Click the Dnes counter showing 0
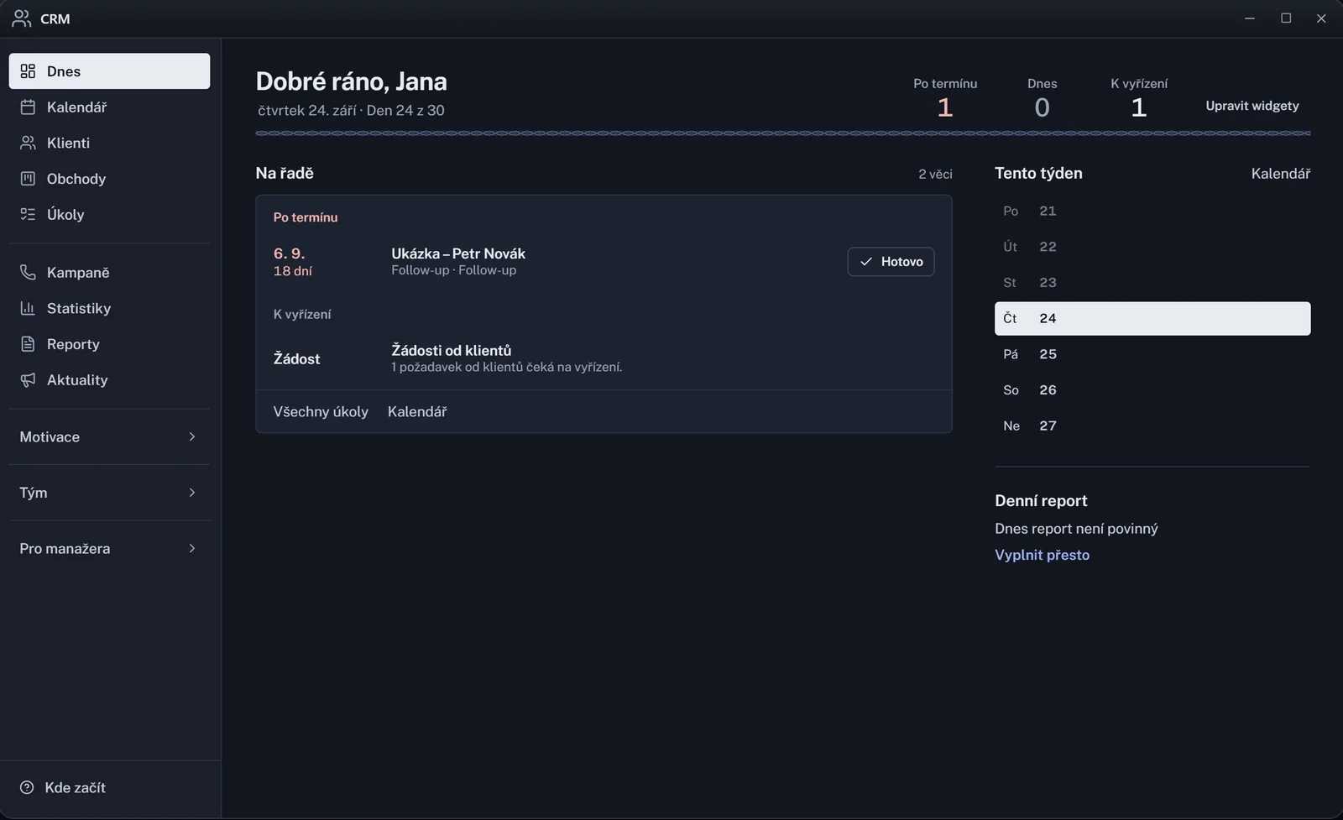Image resolution: width=1343 pixels, height=820 pixels. tap(1042, 100)
